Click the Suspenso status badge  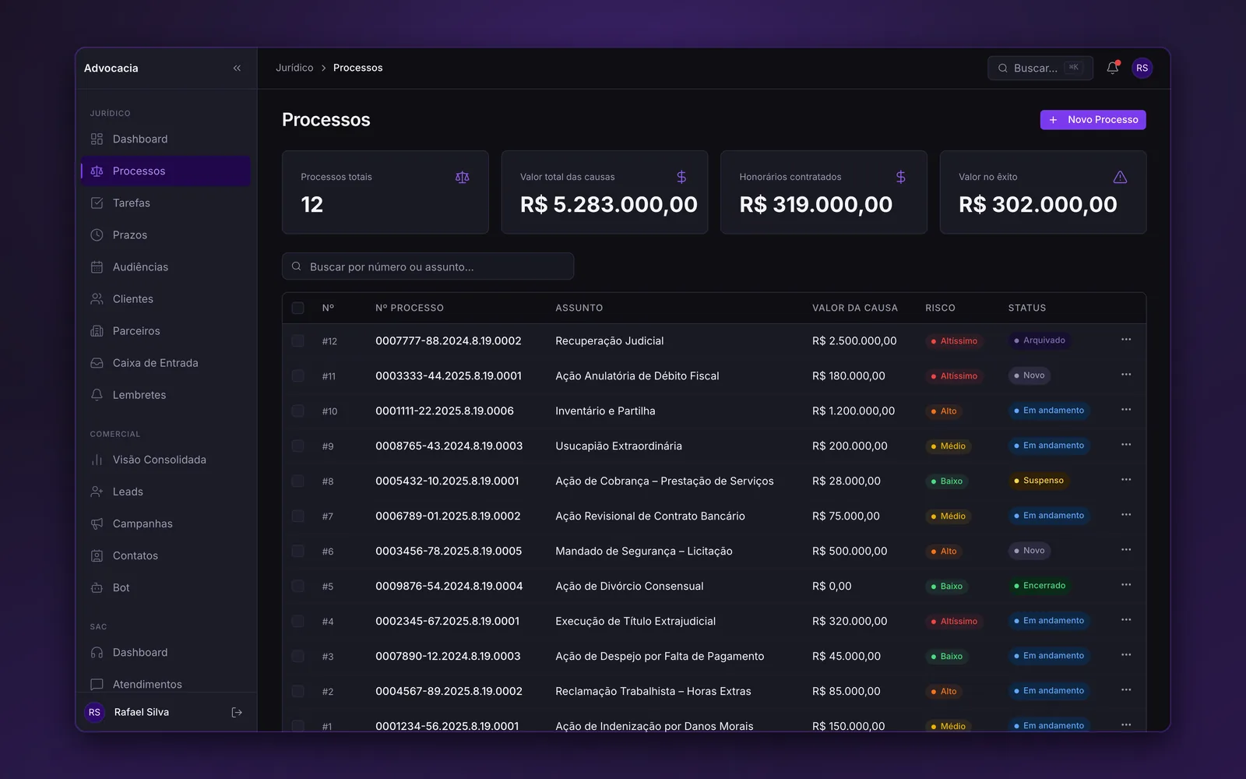[x=1038, y=481]
